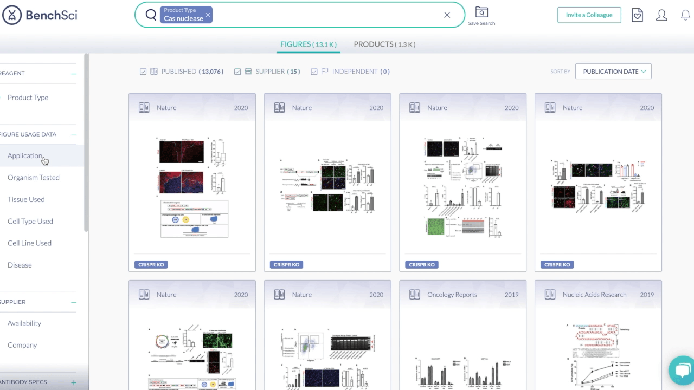694x390 pixels.
Task: Collapse the Reagent section
Action: point(74,74)
